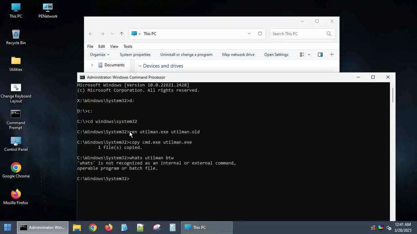Click Open Settings in Explorer
Viewport: 417px width, 234px height.
pyautogui.click(x=276, y=55)
